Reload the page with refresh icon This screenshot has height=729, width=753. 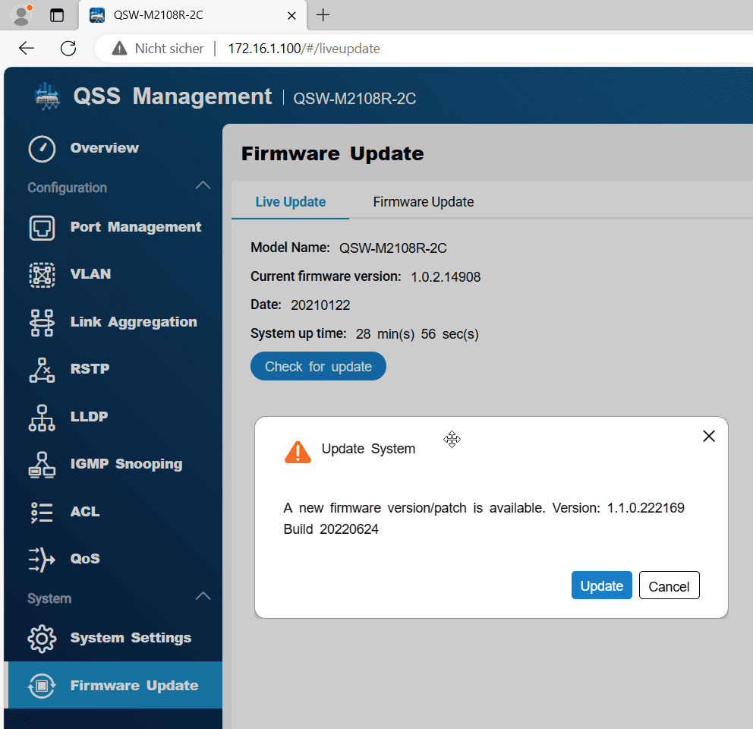click(x=68, y=48)
